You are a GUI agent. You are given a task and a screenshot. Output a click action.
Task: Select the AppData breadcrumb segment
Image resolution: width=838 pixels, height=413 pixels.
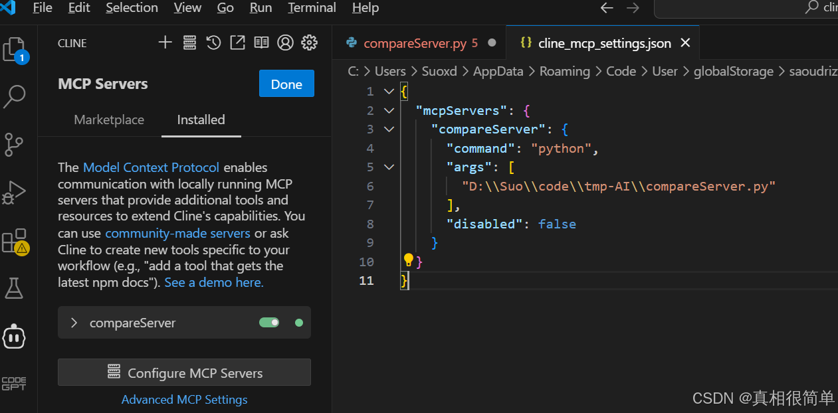tap(498, 71)
